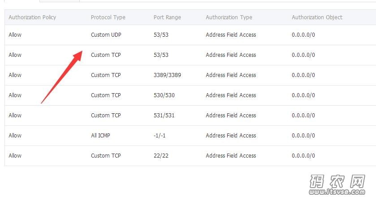Select the Authorization Object column header
Viewport: 376px width, 197px height.
tap(317, 17)
